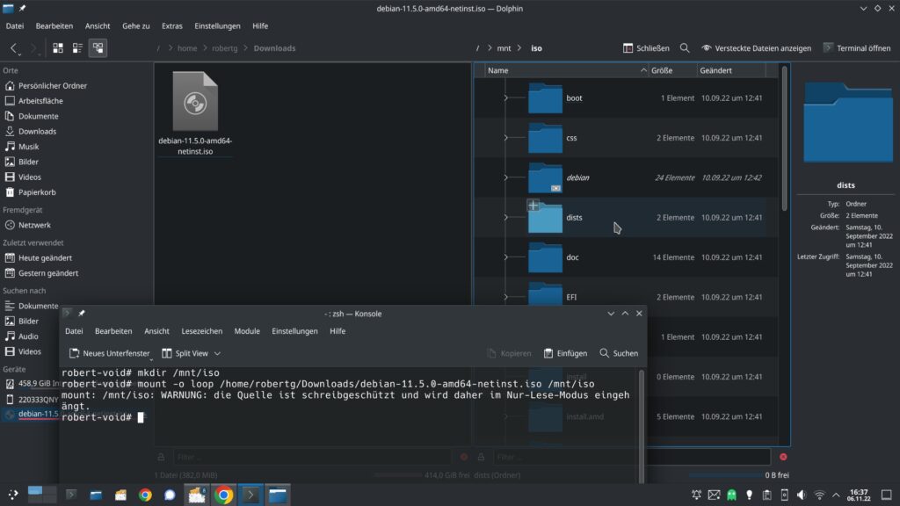Open the Gehe zu menu in Dolphin
This screenshot has width=900, height=506.
point(136,25)
